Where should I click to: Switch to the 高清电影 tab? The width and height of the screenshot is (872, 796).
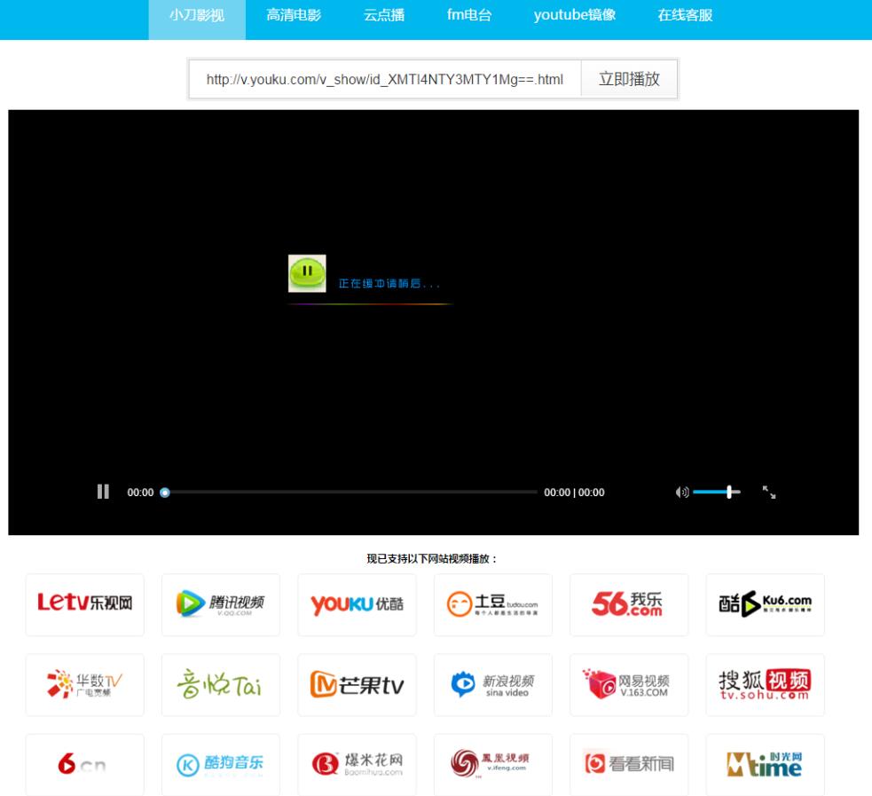[x=294, y=16]
